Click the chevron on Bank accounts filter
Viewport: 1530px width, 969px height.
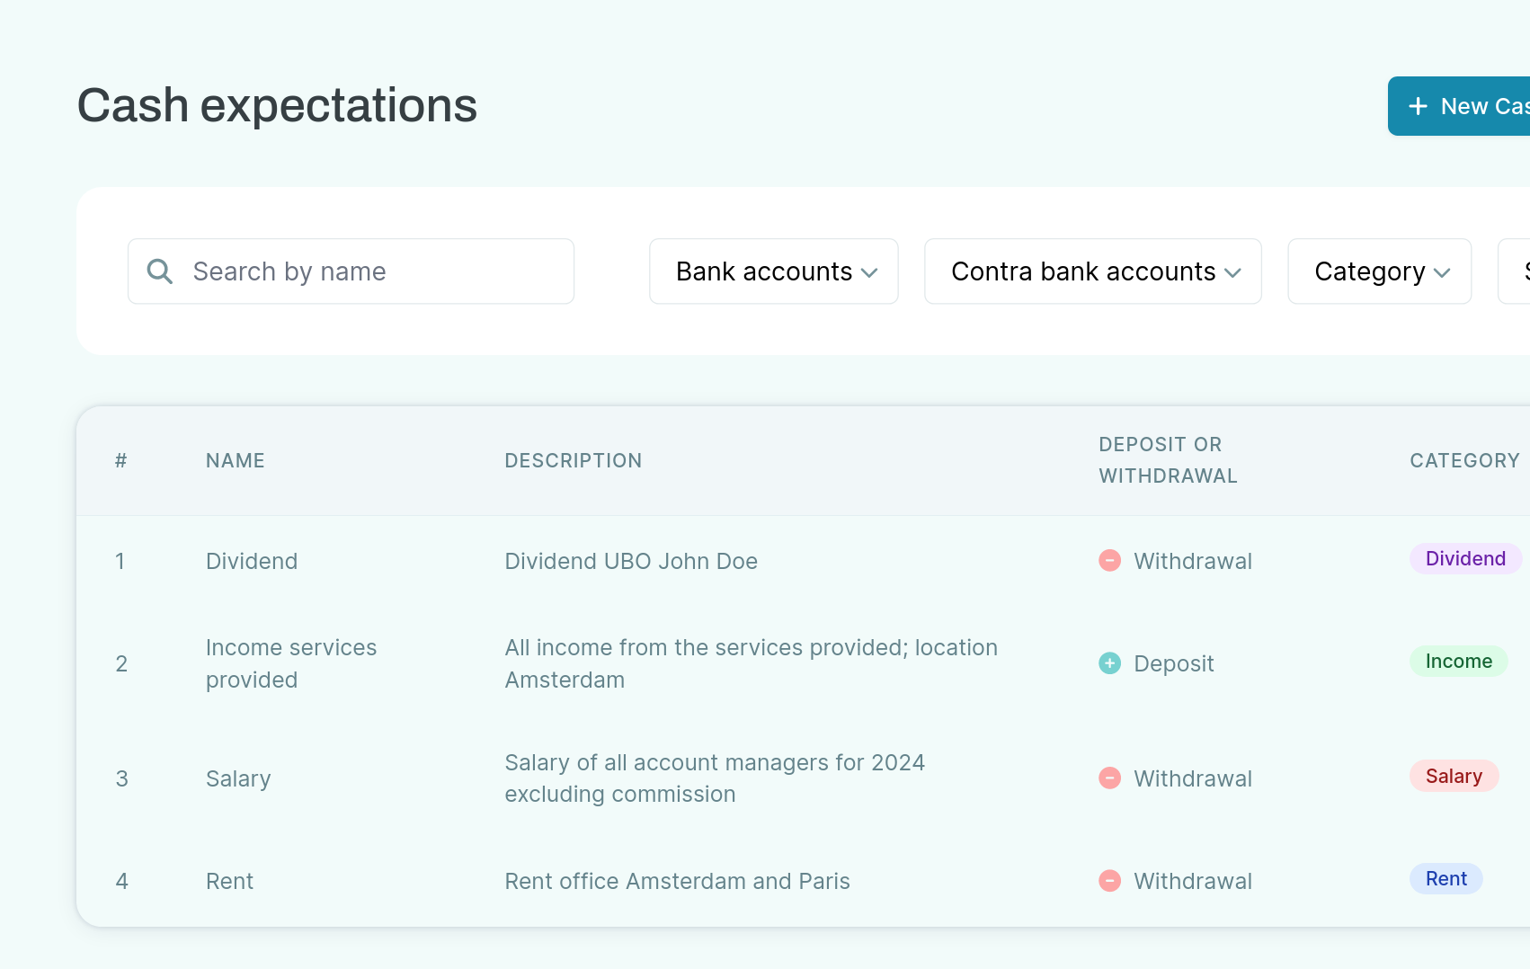click(869, 271)
